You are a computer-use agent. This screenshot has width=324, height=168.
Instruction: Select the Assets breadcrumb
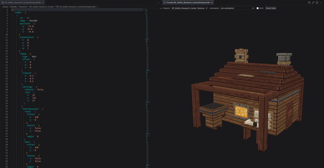pyautogui.click(x=5, y=6)
